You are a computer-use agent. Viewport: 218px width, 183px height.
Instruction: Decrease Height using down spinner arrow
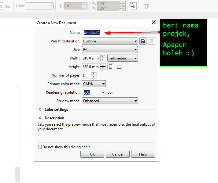coord(103,68)
